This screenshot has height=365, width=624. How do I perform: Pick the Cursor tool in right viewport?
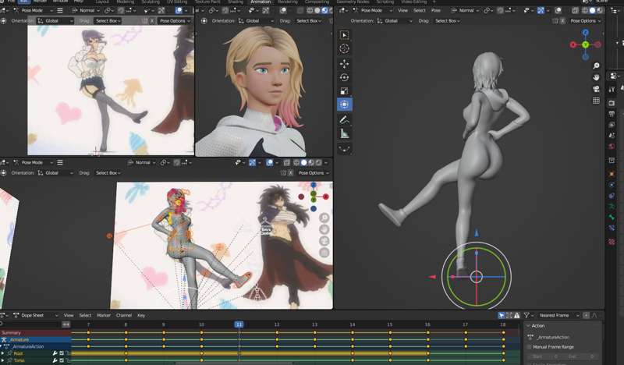(344, 48)
